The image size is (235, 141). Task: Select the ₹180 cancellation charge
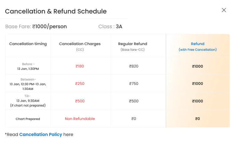point(80,66)
